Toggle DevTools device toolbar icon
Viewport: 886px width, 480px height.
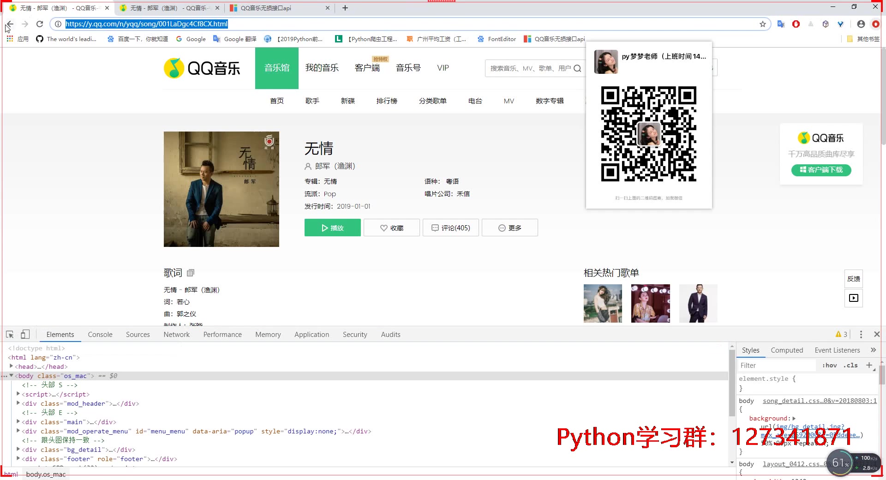coord(25,334)
